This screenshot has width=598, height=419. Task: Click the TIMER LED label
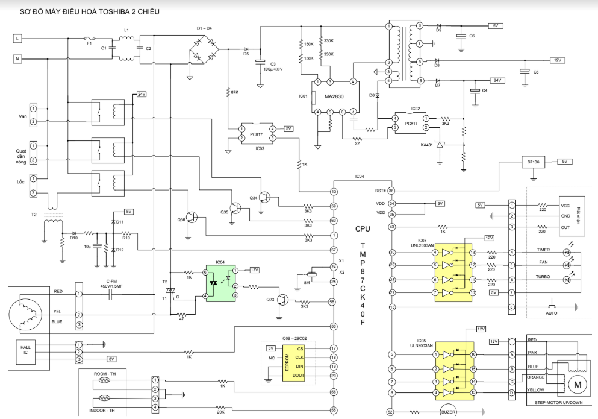click(543, 250)
